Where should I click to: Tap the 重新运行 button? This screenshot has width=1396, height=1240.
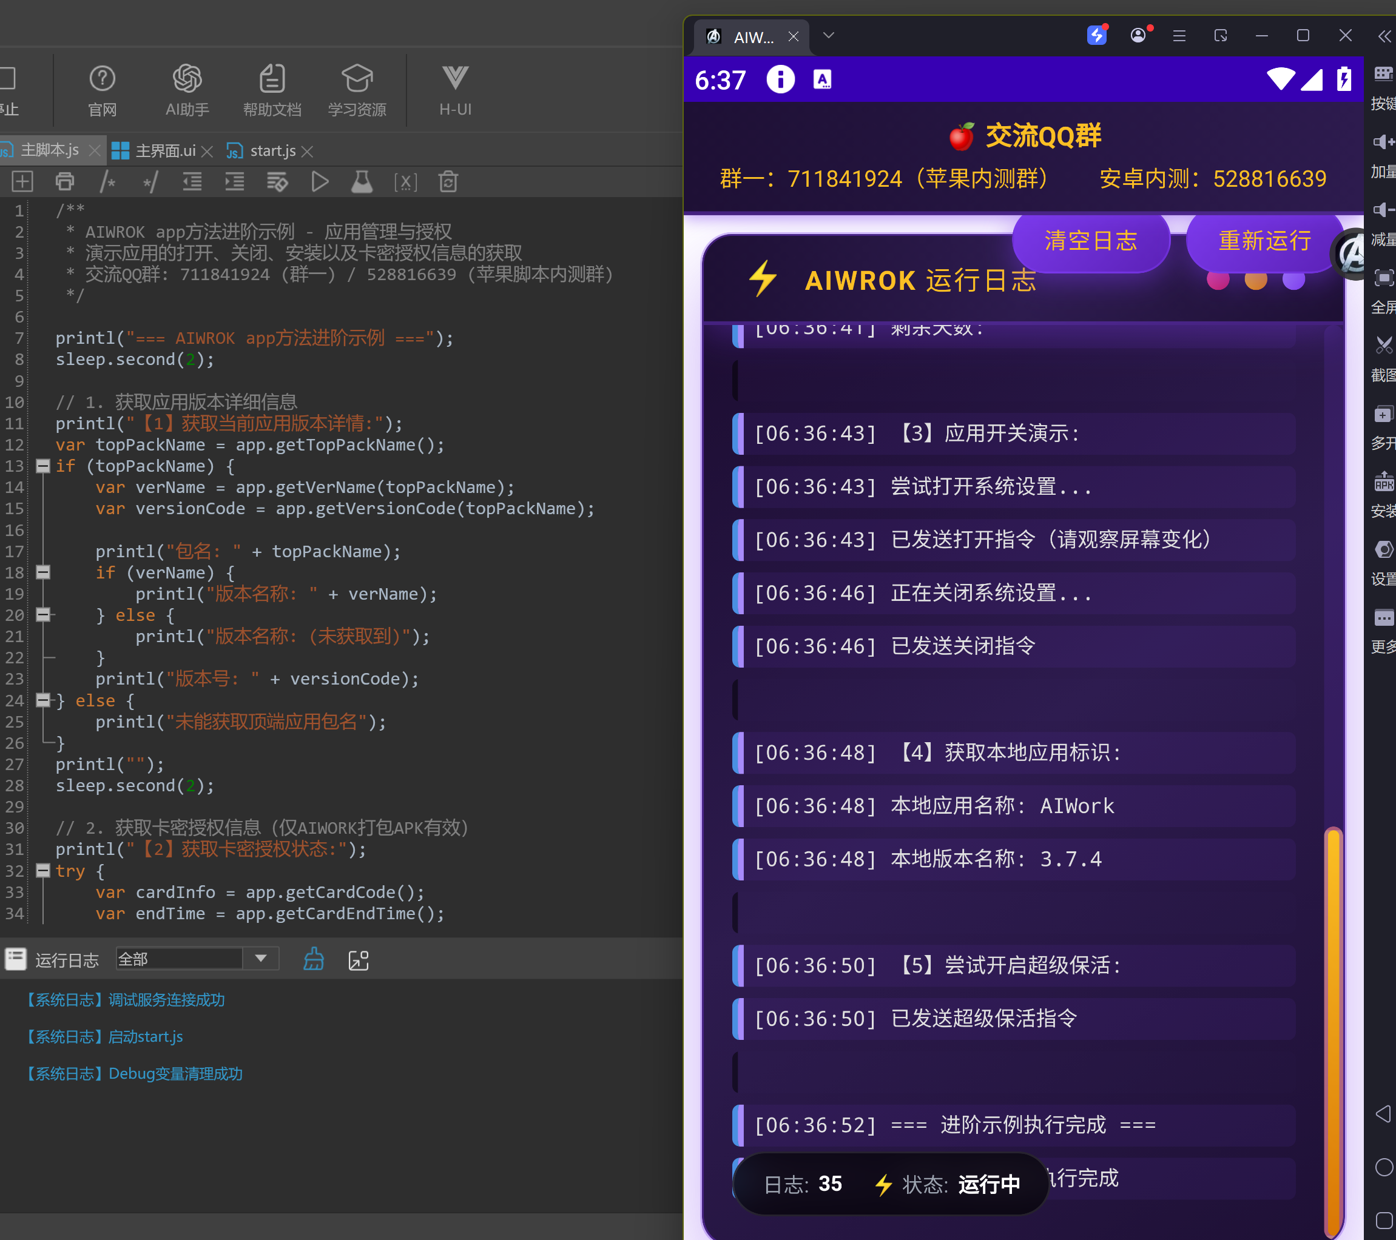click(1265, 240)
